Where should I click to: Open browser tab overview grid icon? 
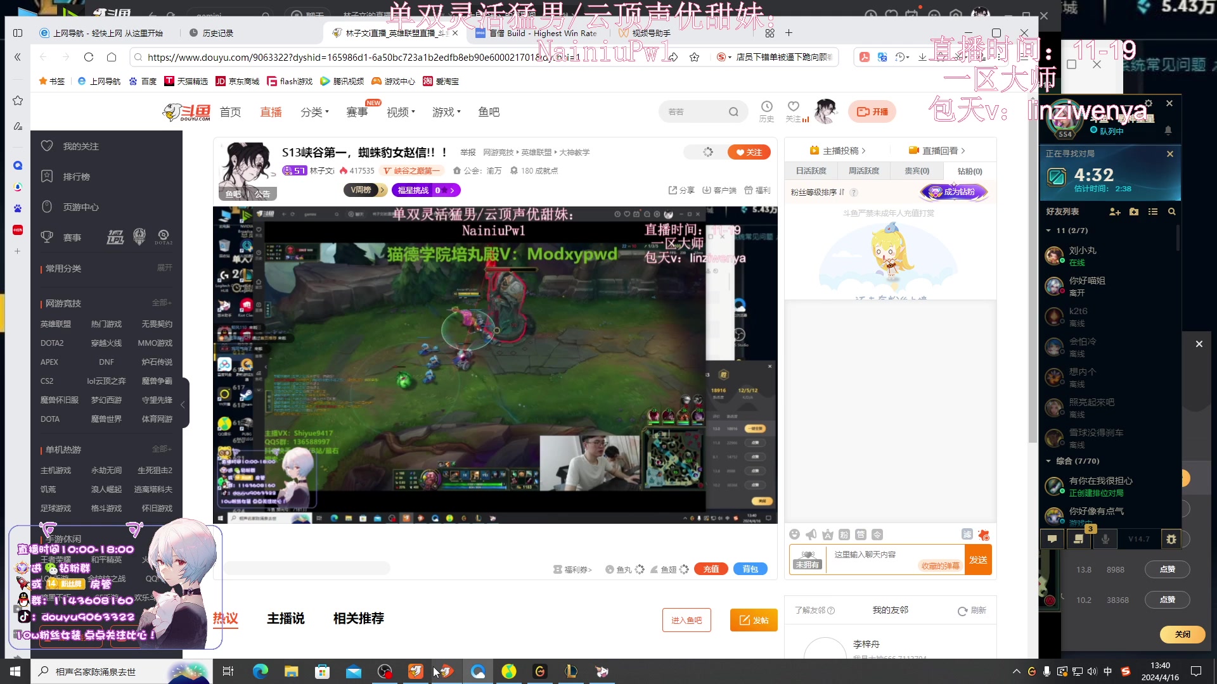769,33
